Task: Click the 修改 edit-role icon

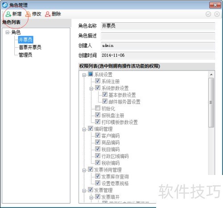Action: coord(28,14)
